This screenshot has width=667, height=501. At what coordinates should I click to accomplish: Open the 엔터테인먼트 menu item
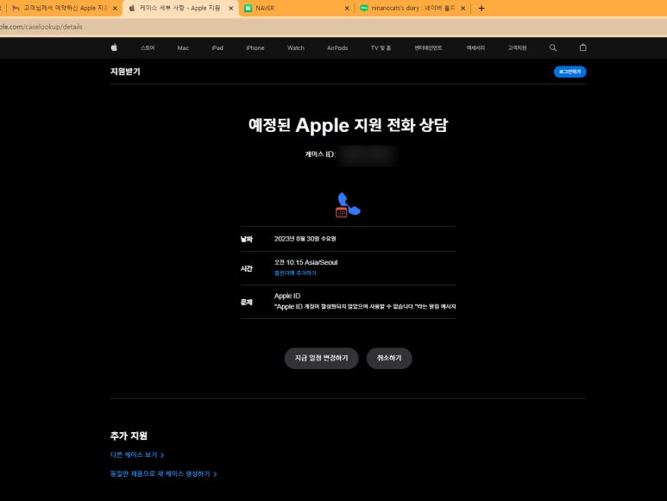click(x=428, y=47)
